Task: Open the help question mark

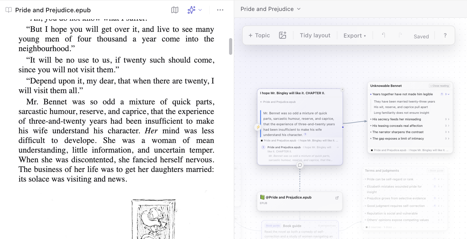Action: (445, 35)
